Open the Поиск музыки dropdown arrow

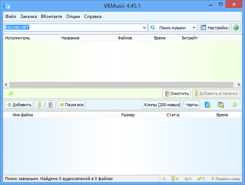point(194,28)
